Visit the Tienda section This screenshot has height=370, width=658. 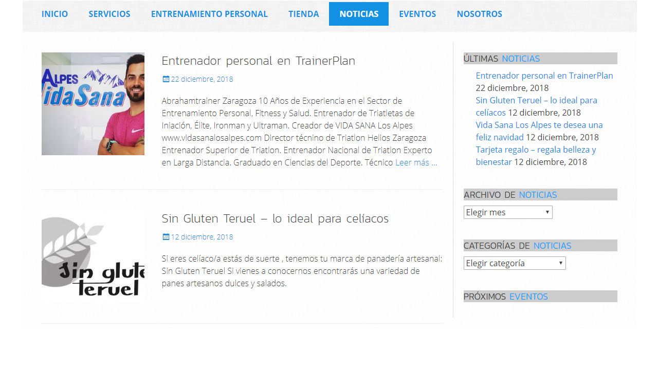pyautogui.click(x=303, y=14)
